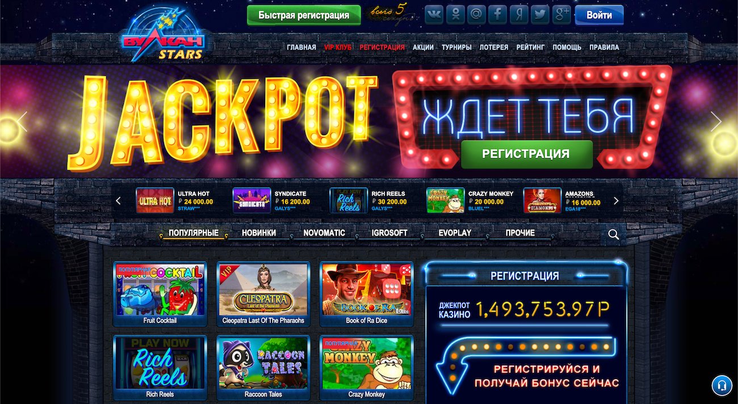
Task: Click the Быстрая регистрация green button
Action: click(304, 15)
